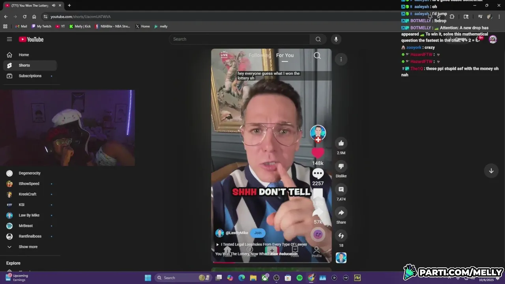Open the bookmarks apps grid icon

[5, 26]
